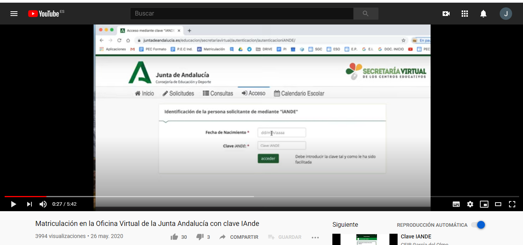523x245 pixels.
Task: Play the video
Action: click(x=14, y=204)
